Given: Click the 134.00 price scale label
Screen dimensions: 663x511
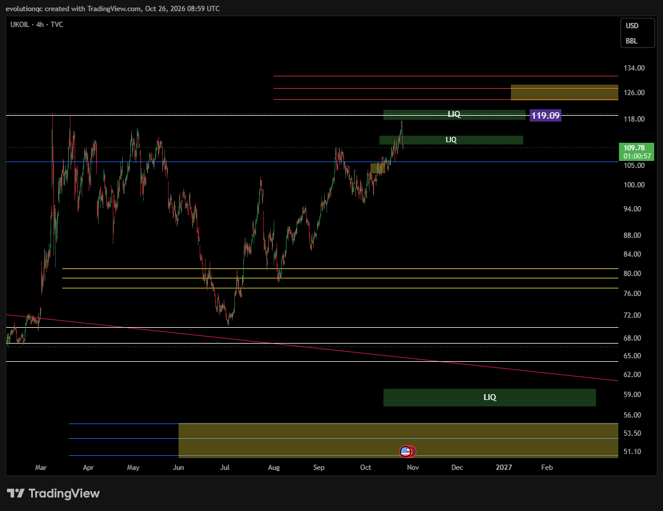Looking at the screenshot, I should (x=634, y=68).
